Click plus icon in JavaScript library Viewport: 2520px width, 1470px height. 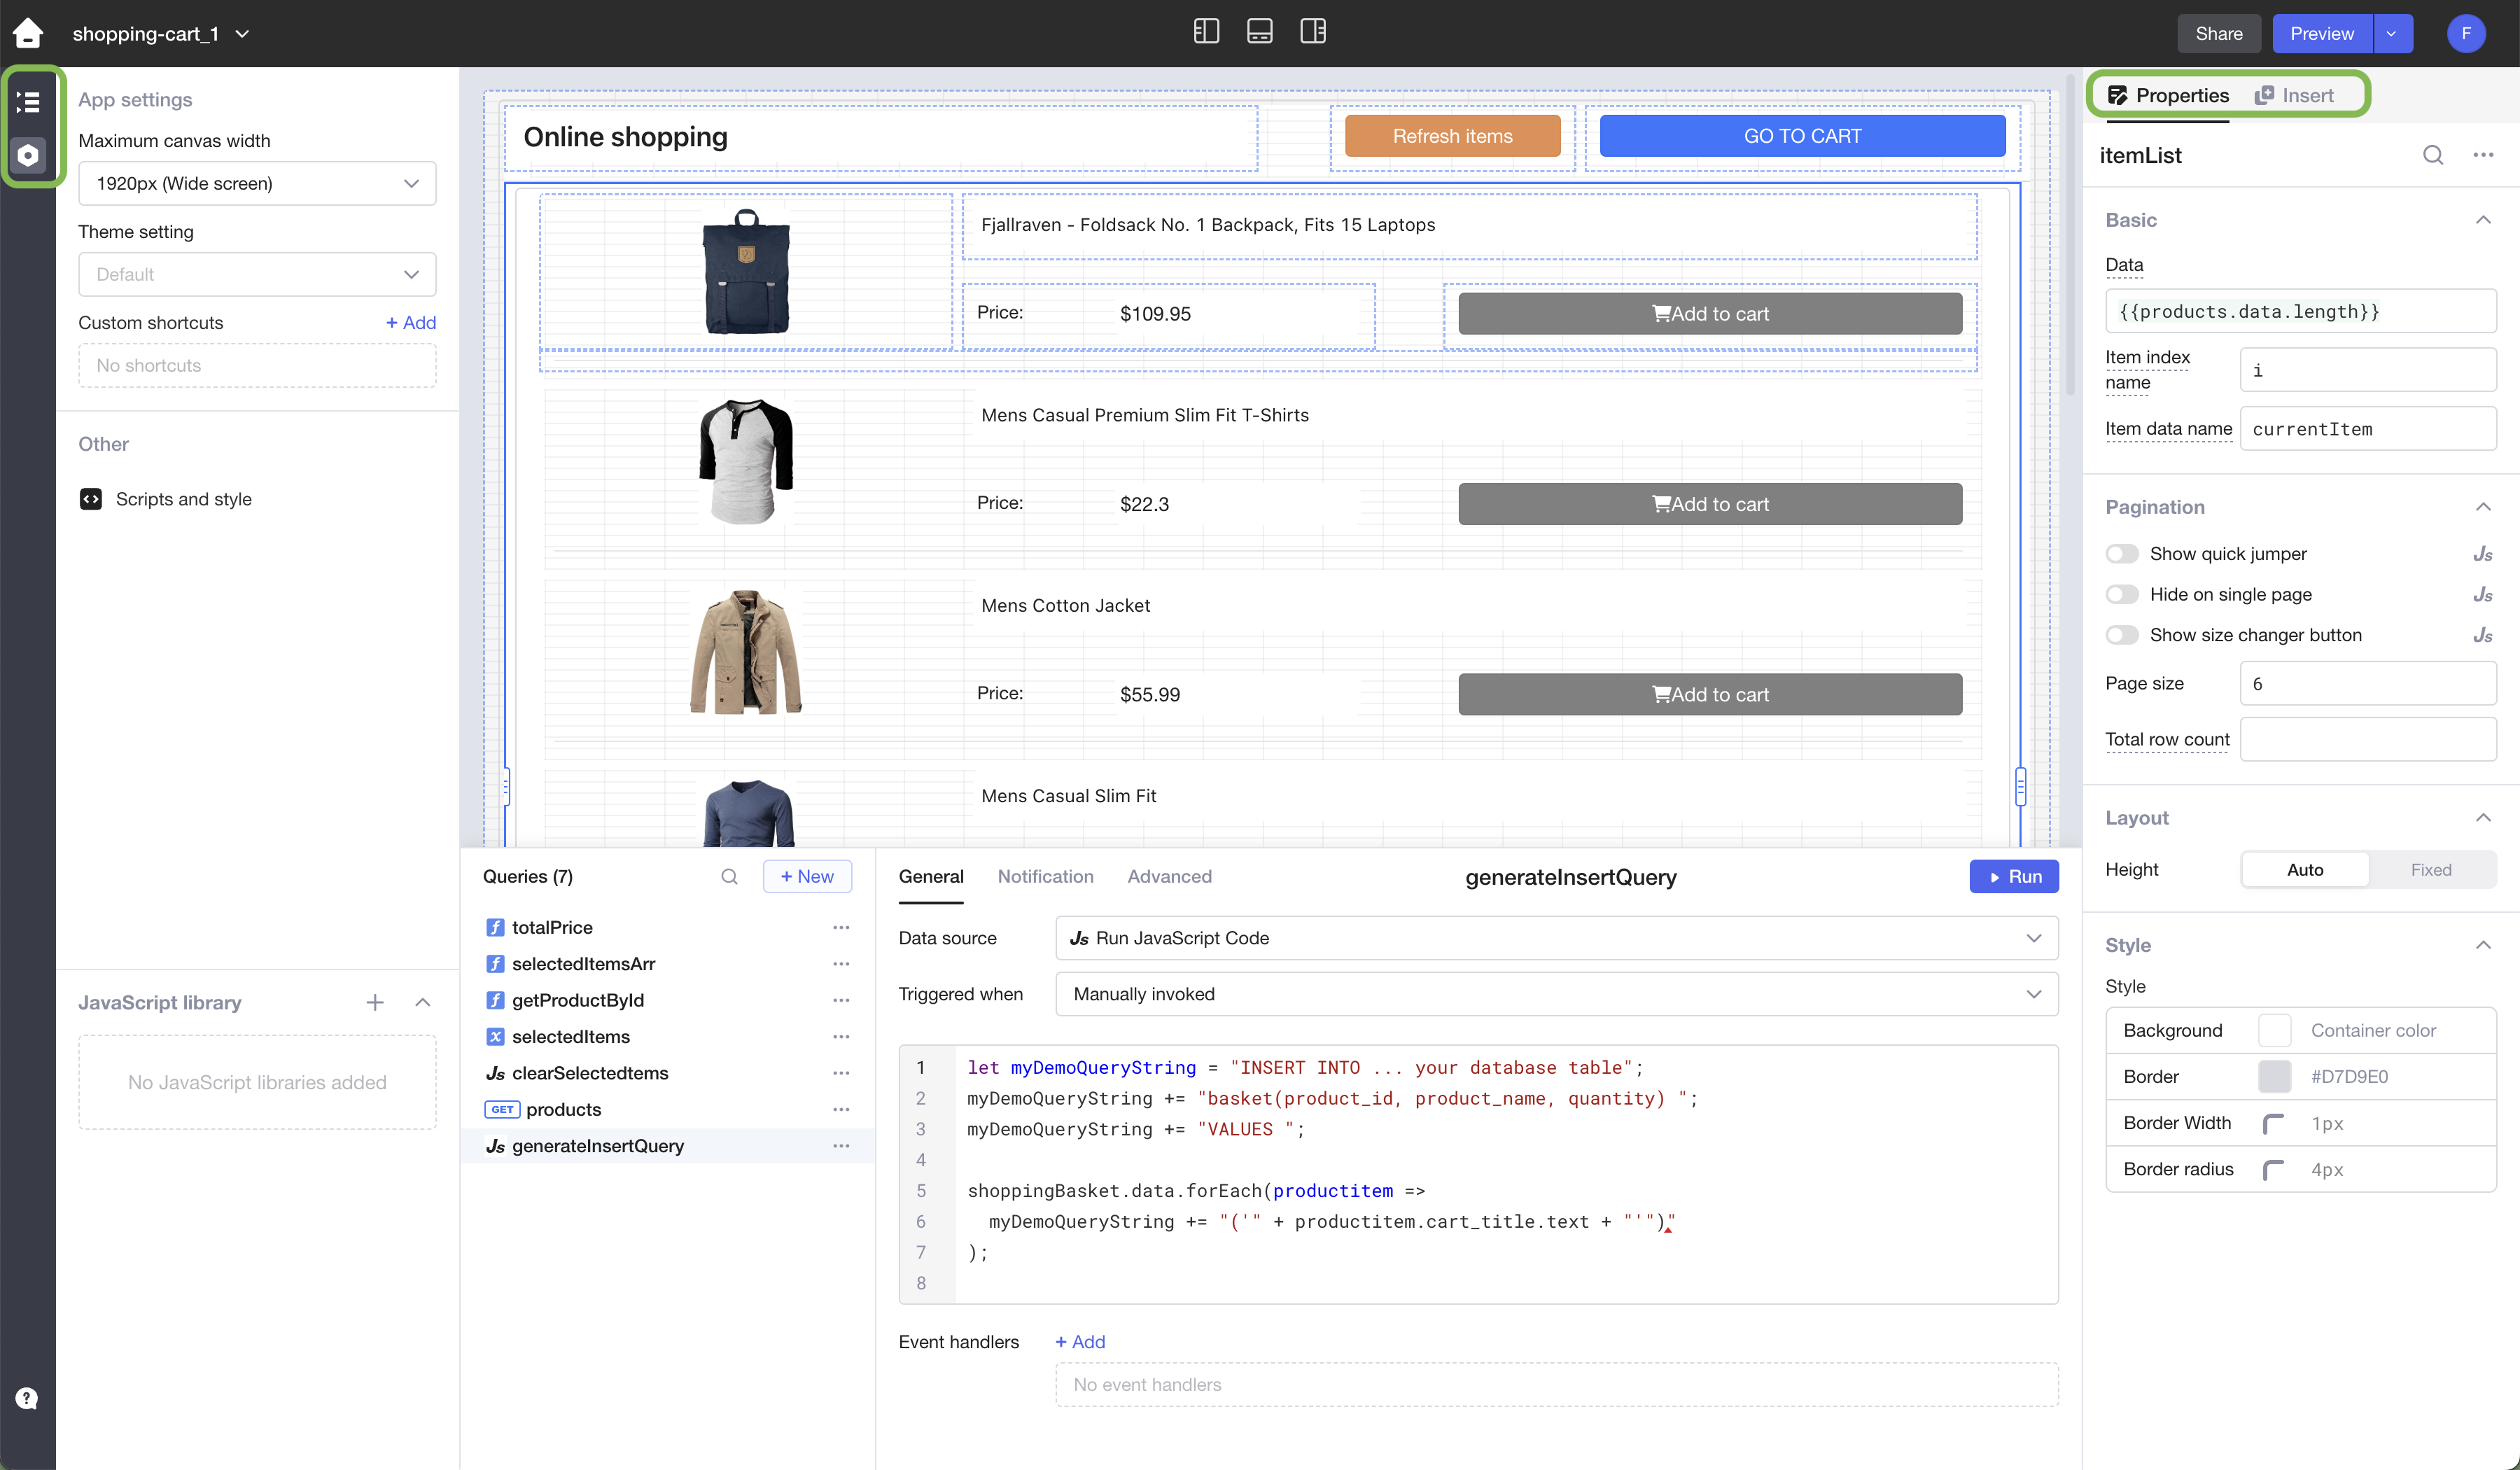(375, 1002)
